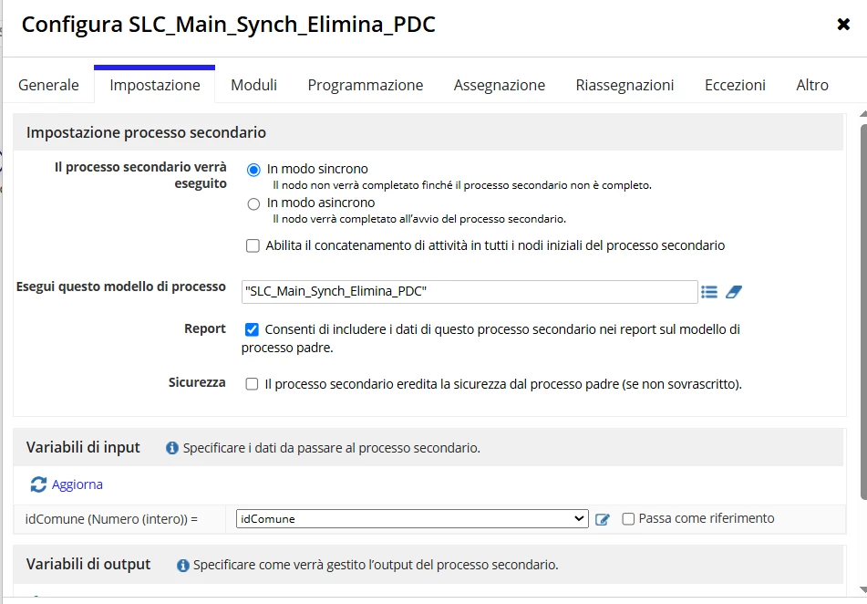Clear process model field with eraser icon
This screenshot has height=604, width=867.
tap(734, 292)
